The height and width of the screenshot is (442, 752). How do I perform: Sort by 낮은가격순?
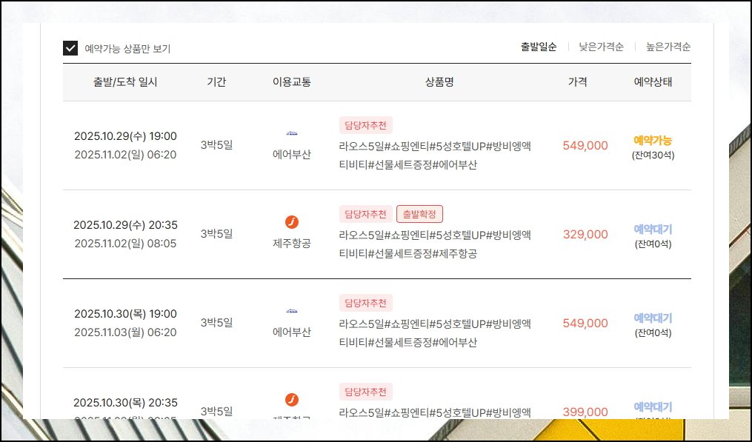(x=601, y=47)
